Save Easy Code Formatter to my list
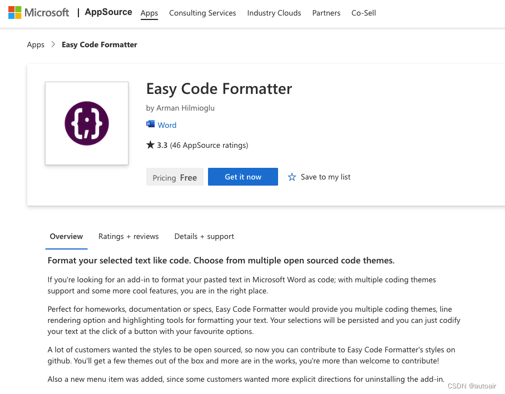505x394 pixels. [325, 177]
